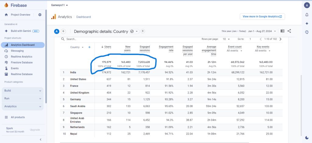The image size is (312, 143).
Task: Click the table search field
Action: click(91, 39)
